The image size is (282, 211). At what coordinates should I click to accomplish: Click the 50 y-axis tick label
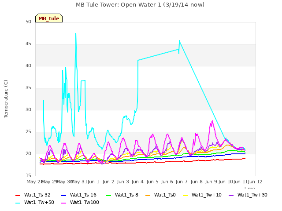(28, 22)
